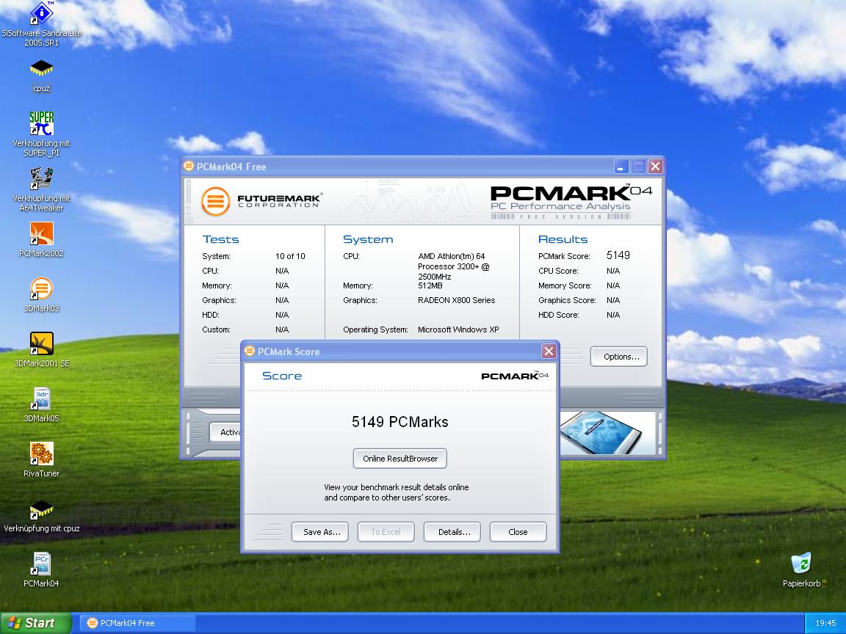Launch RivaTuner from the desktop

[41, 454]
